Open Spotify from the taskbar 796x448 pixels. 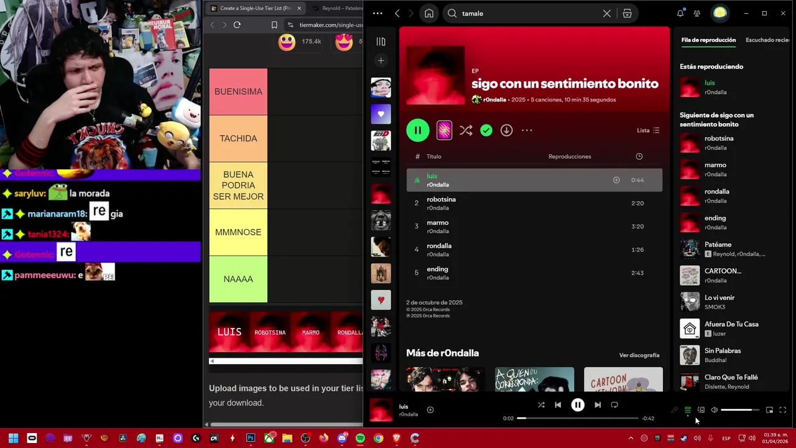click(360, 438)
